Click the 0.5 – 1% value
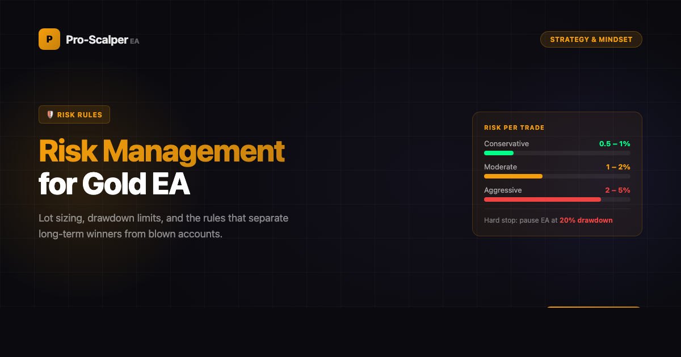 [615, 144]
